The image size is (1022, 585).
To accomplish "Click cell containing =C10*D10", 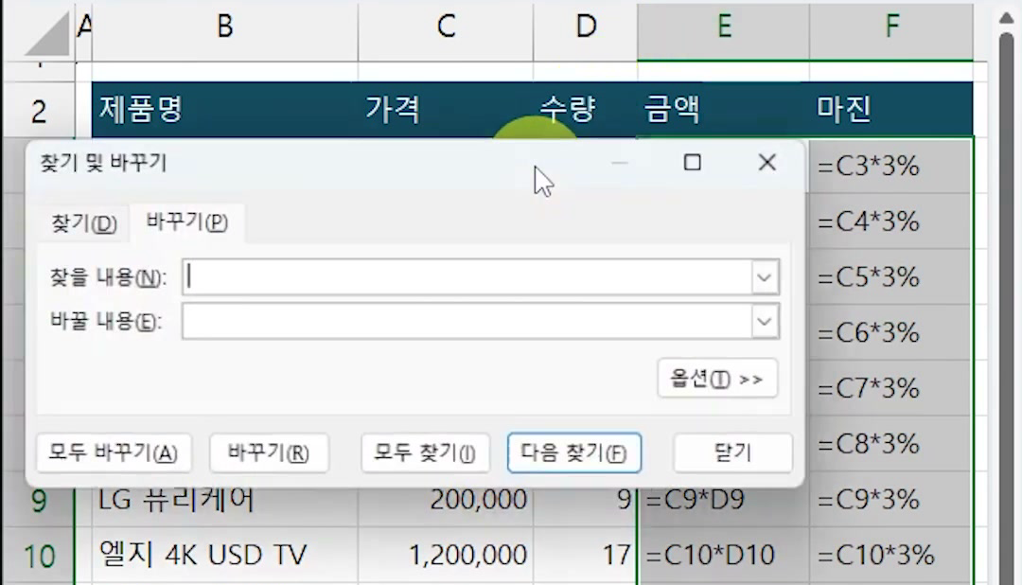I will [724, 556].
